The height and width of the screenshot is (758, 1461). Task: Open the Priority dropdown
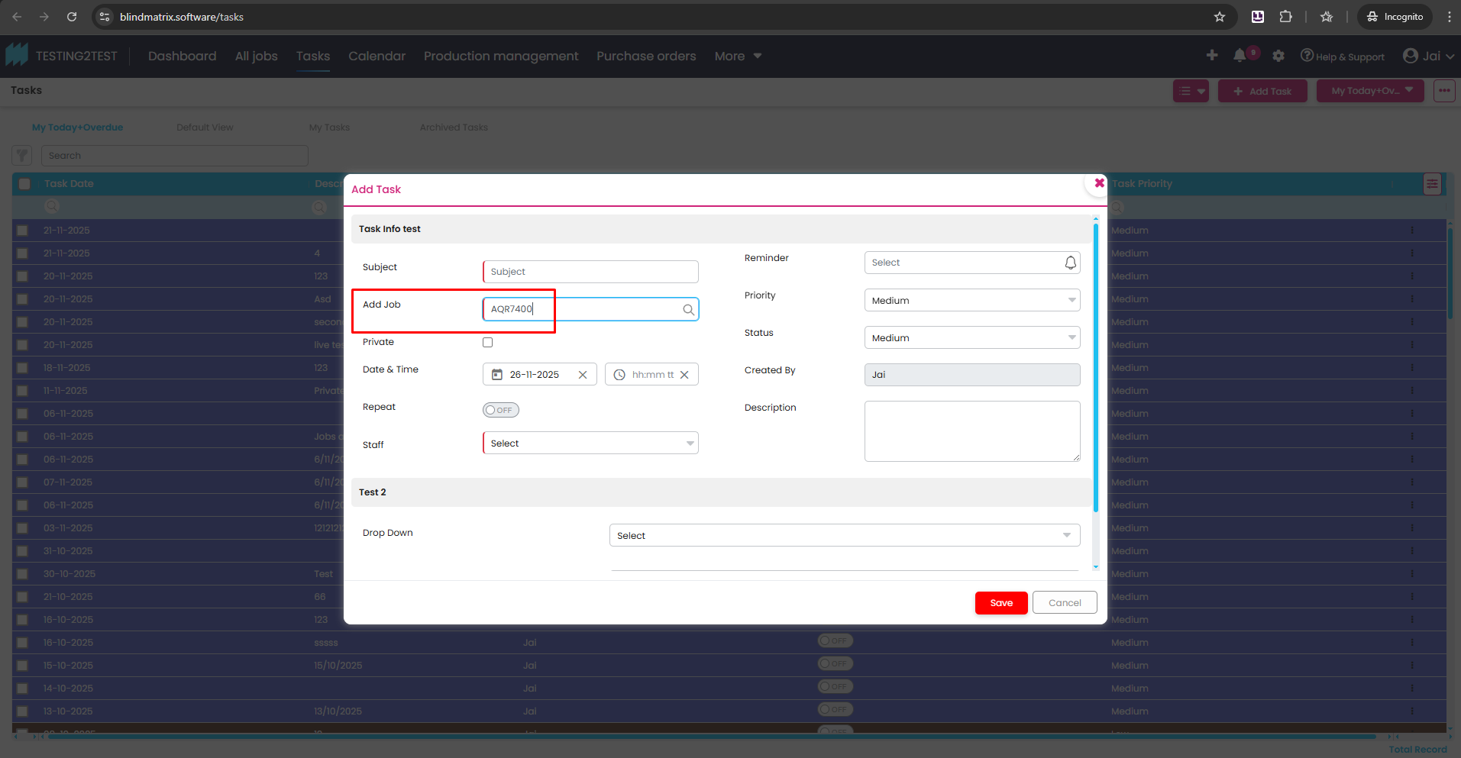coord(971,301)
